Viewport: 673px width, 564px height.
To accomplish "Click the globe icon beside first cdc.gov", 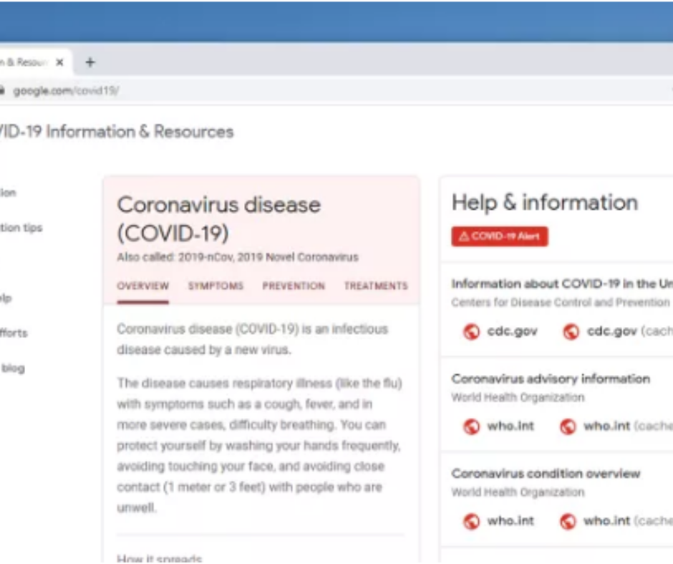I will pos(471,332).
